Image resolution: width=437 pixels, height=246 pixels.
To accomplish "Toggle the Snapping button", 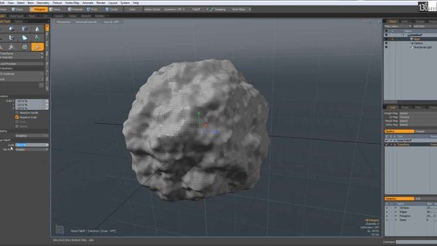I will pyautogui.click(x=218, y=9).
